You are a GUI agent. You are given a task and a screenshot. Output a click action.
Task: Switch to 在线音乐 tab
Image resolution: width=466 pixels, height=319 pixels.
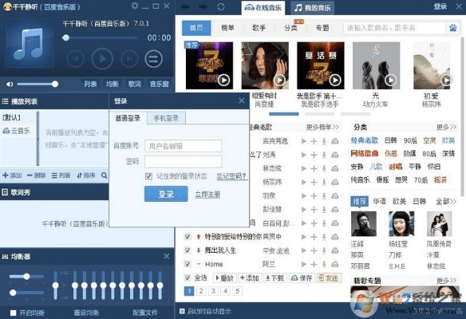click(x=263, y=8)
